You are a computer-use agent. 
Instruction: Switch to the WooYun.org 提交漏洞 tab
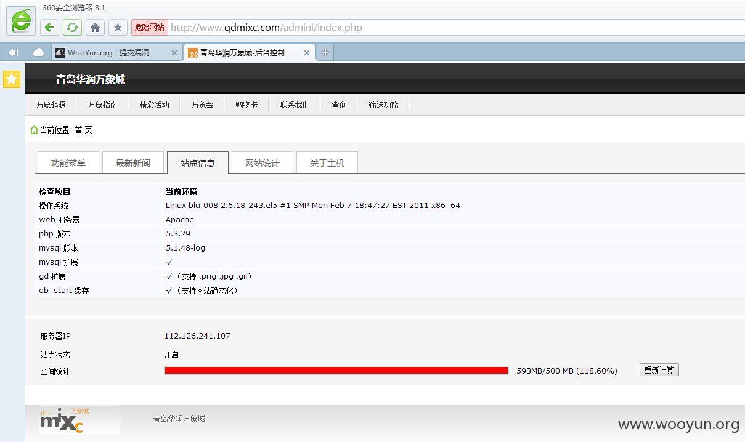[x=116, y=52]
